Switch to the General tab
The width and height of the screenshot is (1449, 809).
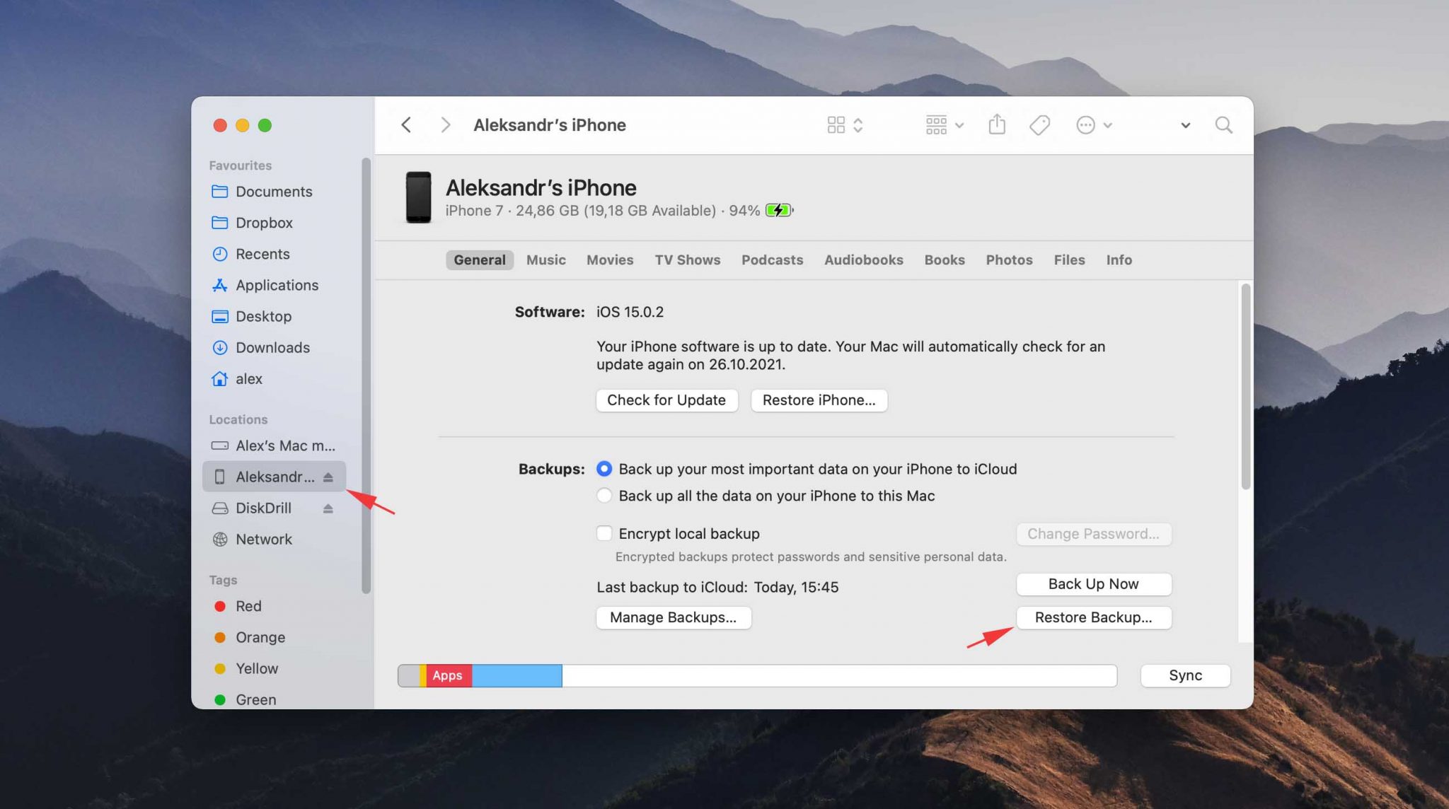[x=479, y=260]
